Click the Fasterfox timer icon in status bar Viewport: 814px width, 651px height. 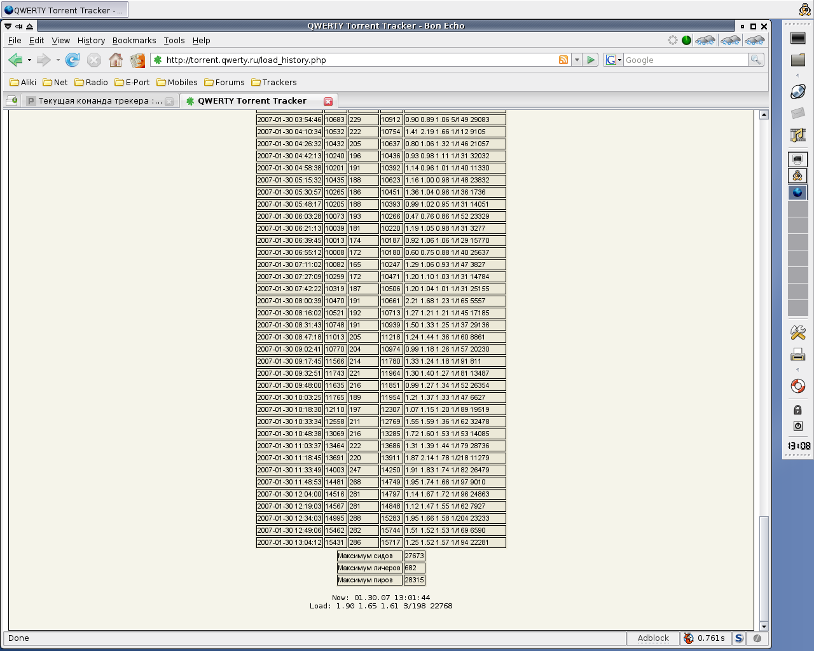click(689, 638)
